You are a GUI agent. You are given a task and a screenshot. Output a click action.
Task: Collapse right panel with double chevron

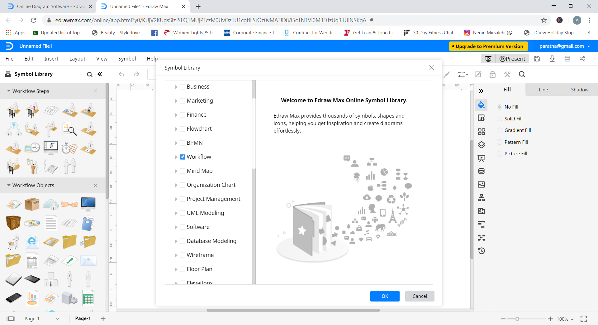tap(481, 91)
